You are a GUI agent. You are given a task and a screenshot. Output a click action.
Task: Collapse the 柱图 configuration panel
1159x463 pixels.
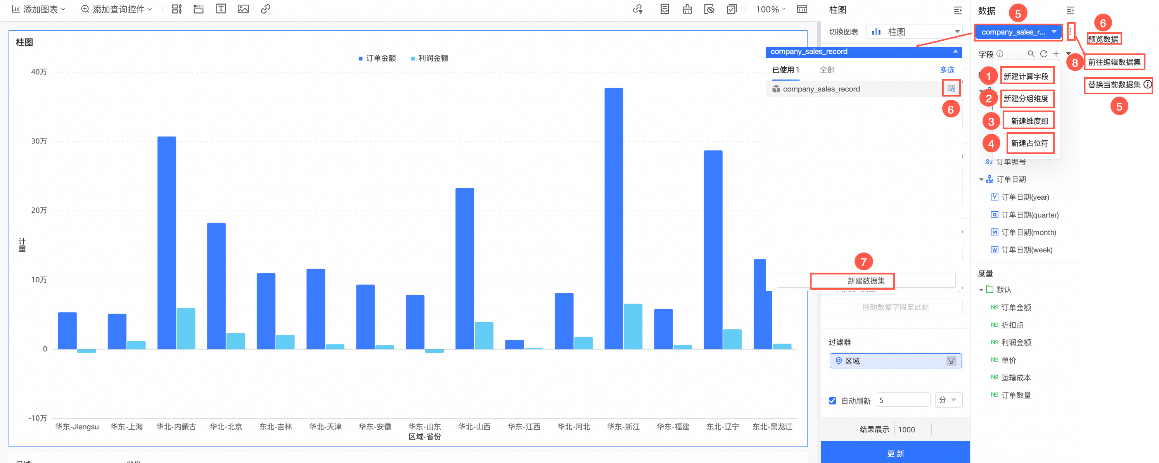(957, 10)
